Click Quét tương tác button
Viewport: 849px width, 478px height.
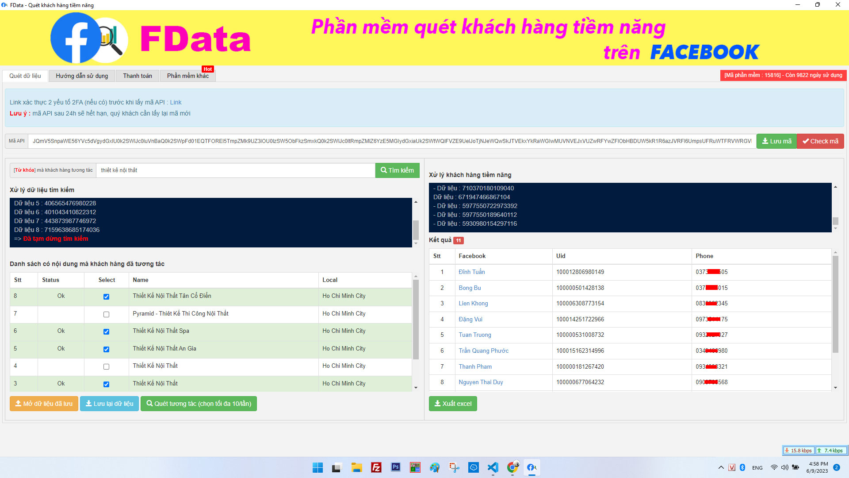coord(199,404)
